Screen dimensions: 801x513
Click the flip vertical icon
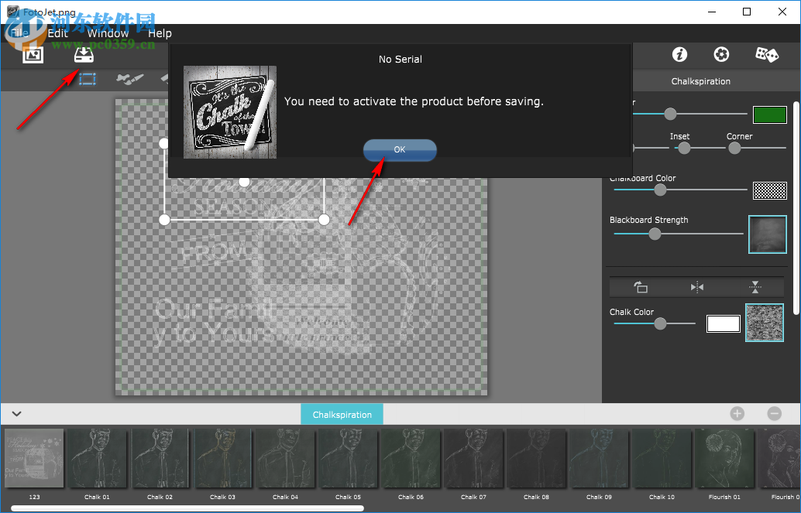[x=755, y=287]
